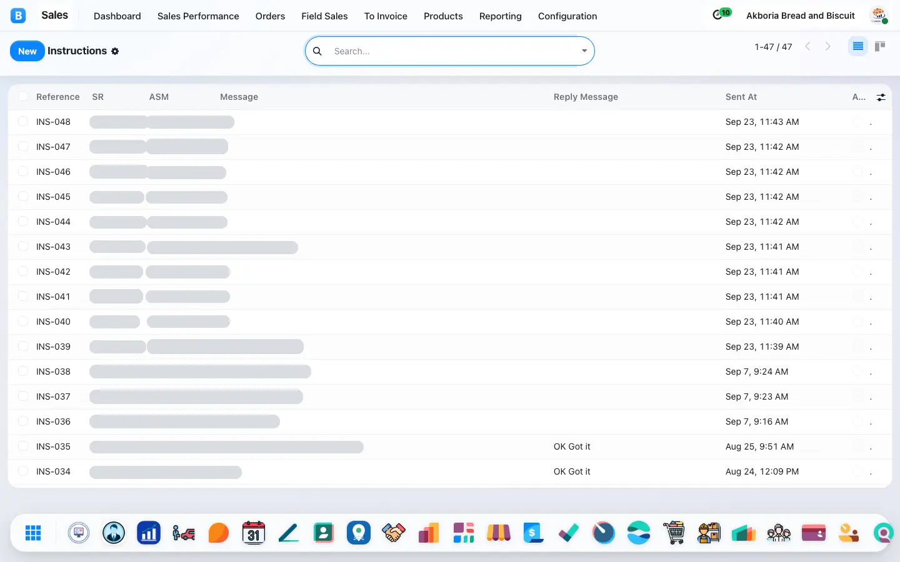Open the warehouse worker with boxes app
900x562 pixels.
[709, 533]
